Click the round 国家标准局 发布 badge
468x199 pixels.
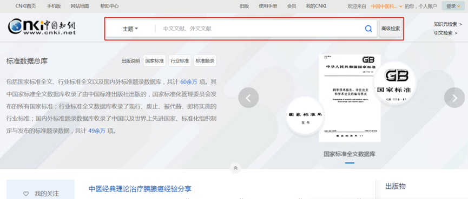pyautogui.click(x=305, y=116)
